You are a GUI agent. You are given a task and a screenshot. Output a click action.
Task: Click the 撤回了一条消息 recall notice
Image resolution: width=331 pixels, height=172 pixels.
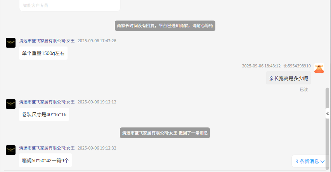tap(165, 133)
